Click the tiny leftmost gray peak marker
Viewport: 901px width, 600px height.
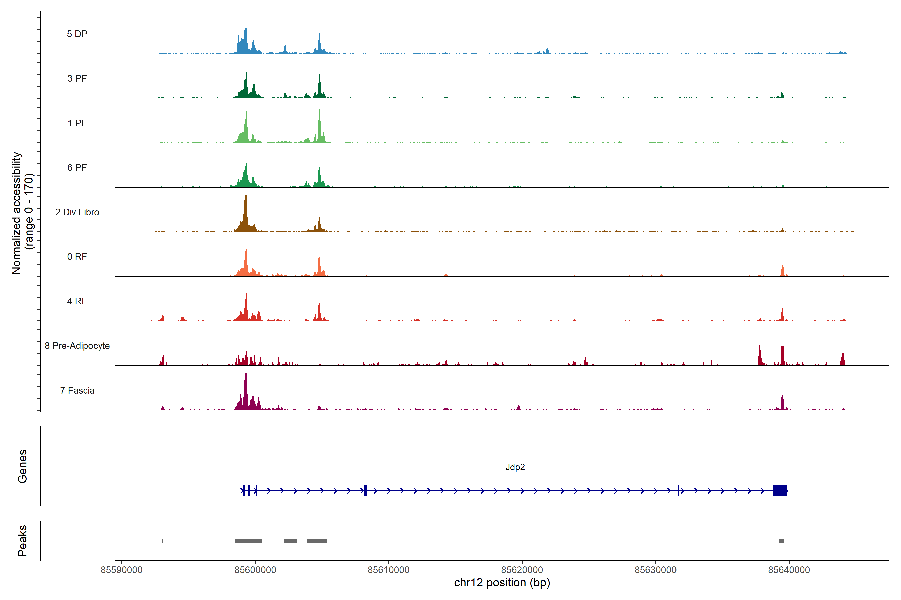(162, 541)
